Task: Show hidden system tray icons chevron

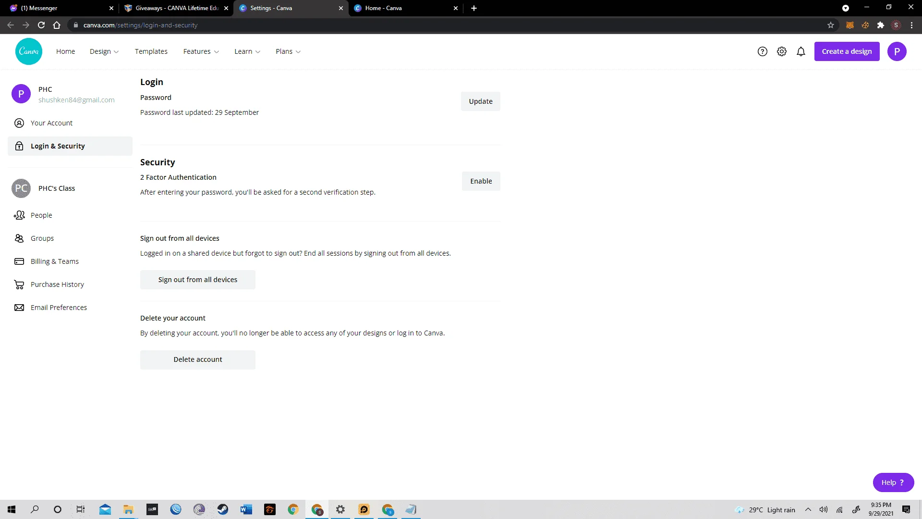Action: pyautogui.click(x=808, y=510)
